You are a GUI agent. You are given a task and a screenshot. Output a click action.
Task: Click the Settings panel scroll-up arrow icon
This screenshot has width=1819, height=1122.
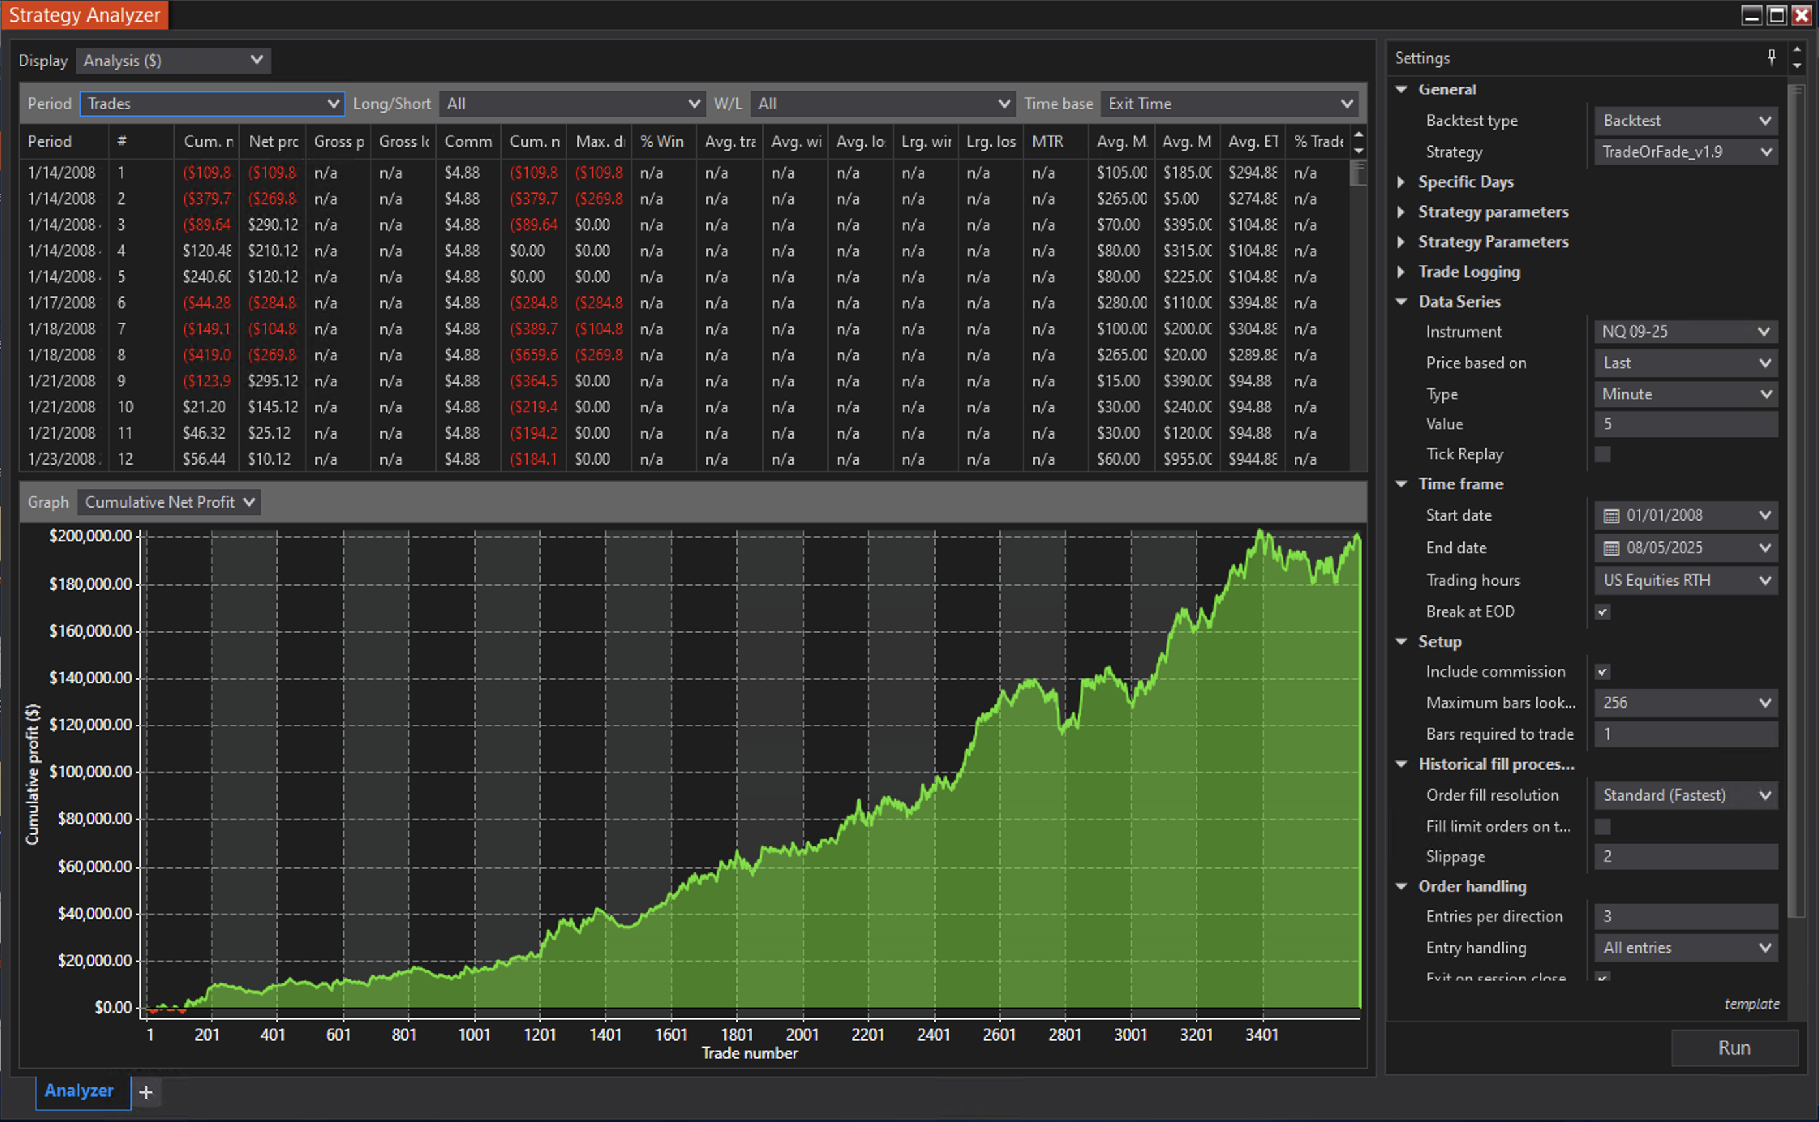click(x=1796, y=50)
